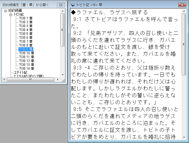Open TOB 8 章 in the tree

26,45
